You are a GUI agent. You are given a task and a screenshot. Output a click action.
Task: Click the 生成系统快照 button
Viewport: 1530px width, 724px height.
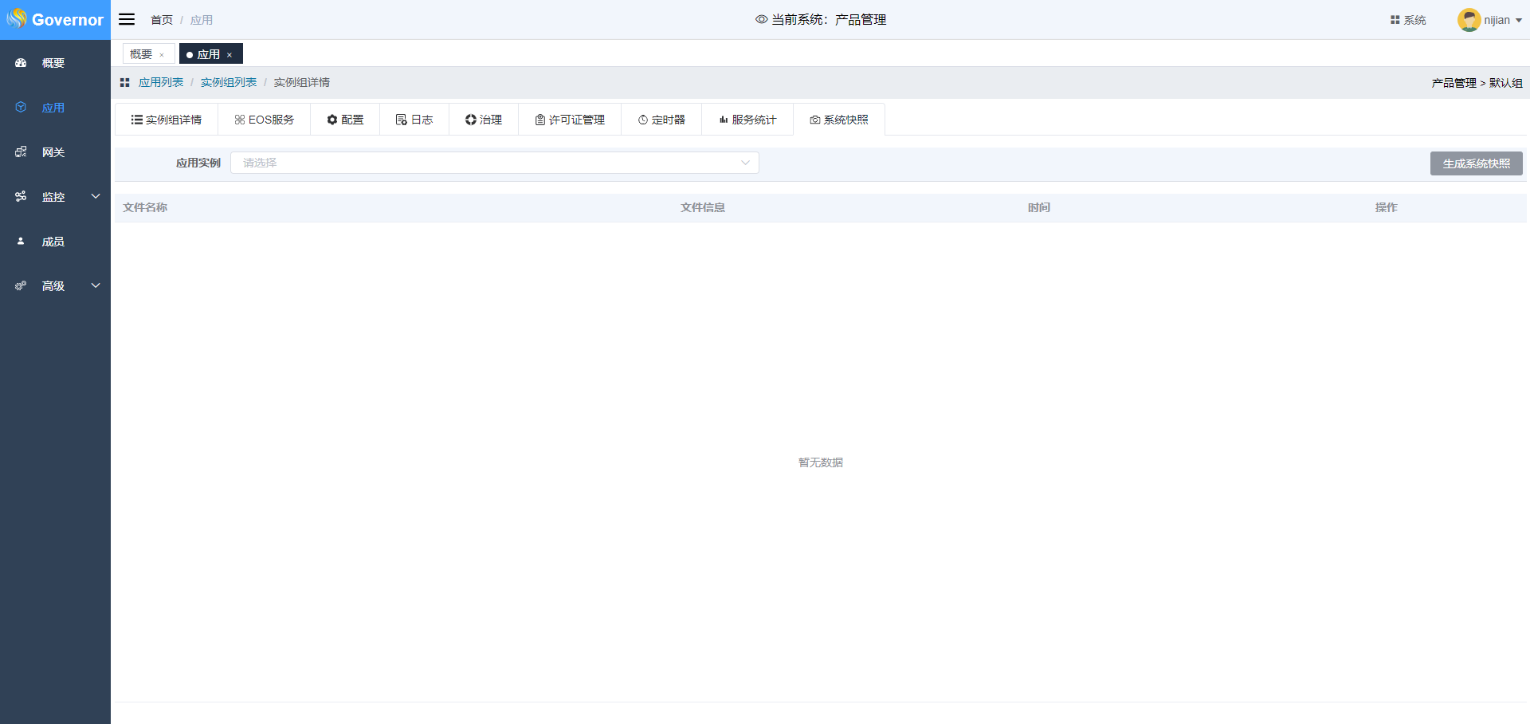[1476, 163]
